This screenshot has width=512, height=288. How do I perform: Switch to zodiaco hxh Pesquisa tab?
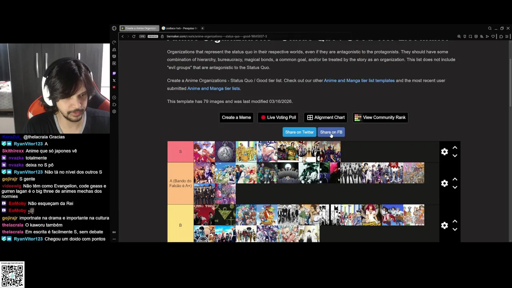point(180,28)
